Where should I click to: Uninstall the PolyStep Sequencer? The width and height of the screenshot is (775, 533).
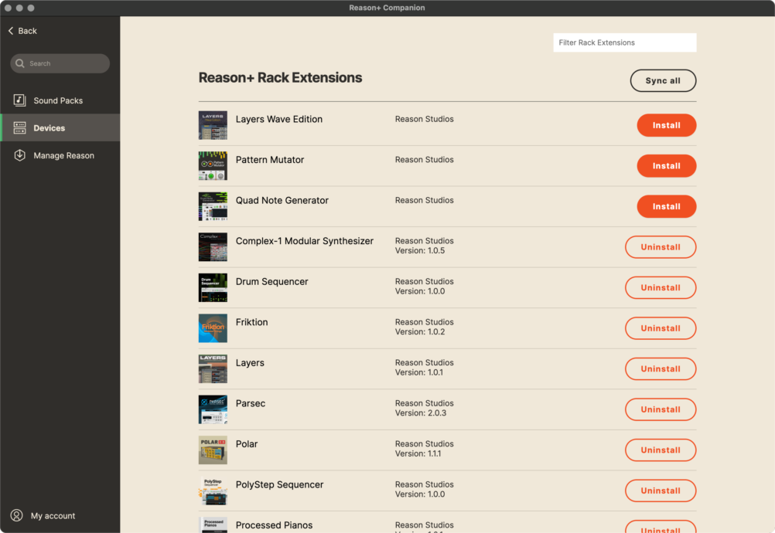click(660, 491)
